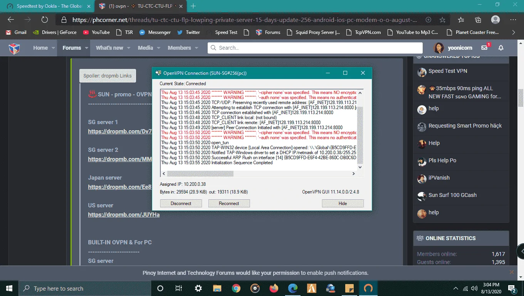Click the Wi-Fi network tray icon
524x296 pixels.
pos(465,288)
